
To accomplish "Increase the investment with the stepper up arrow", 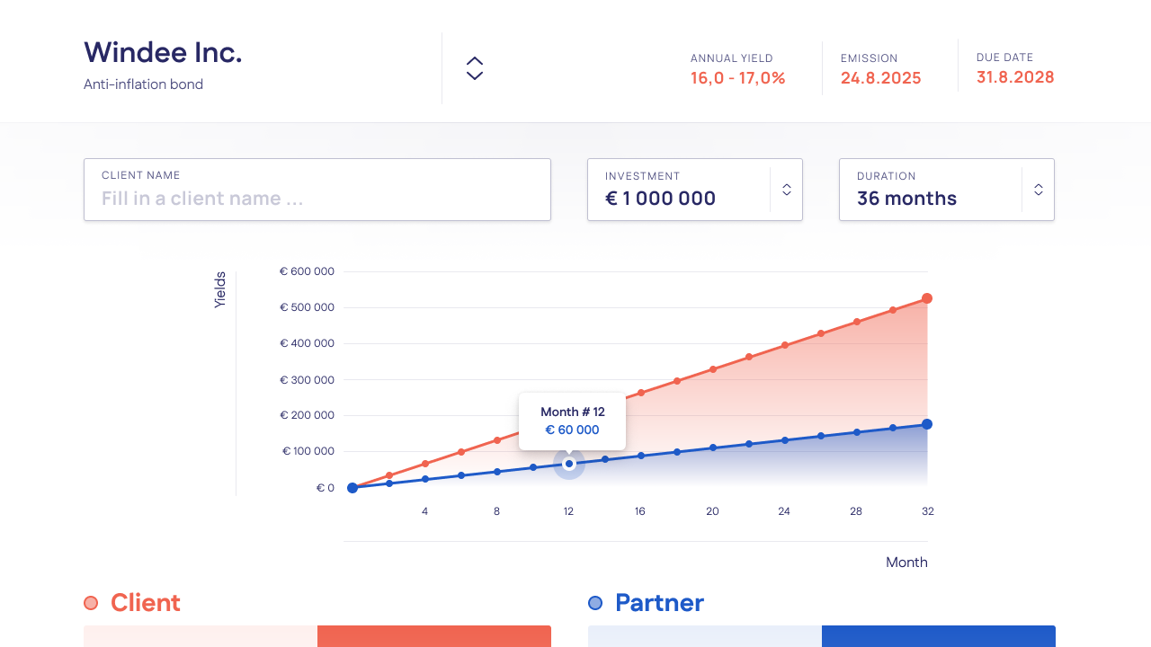I will pos(787,183).
